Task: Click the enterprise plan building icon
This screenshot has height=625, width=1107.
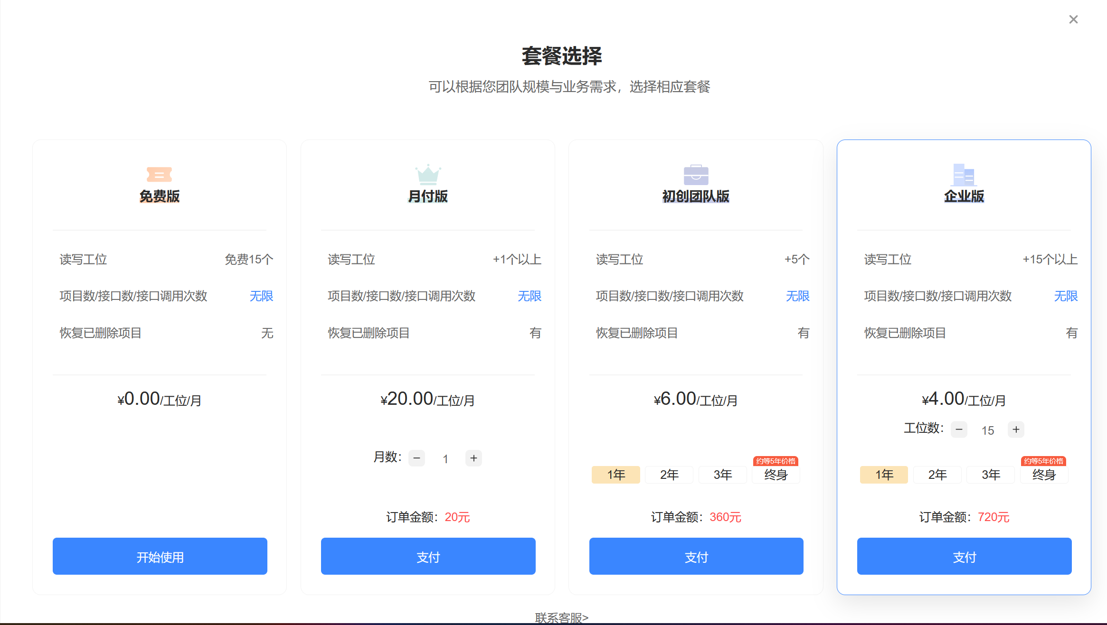Action: [x=964, y=175]
